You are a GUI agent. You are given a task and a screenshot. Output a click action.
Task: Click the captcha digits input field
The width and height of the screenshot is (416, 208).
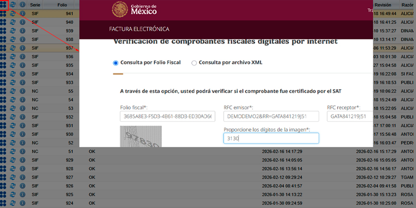click(x=270, y=139)
